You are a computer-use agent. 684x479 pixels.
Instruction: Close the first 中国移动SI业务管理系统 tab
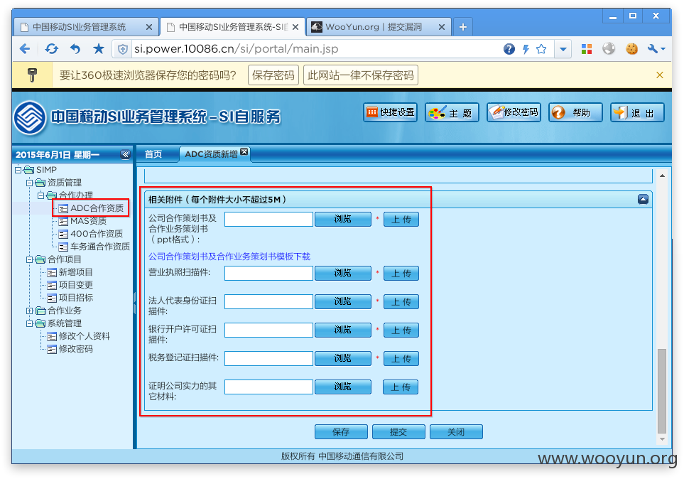[x=148, y=27]
